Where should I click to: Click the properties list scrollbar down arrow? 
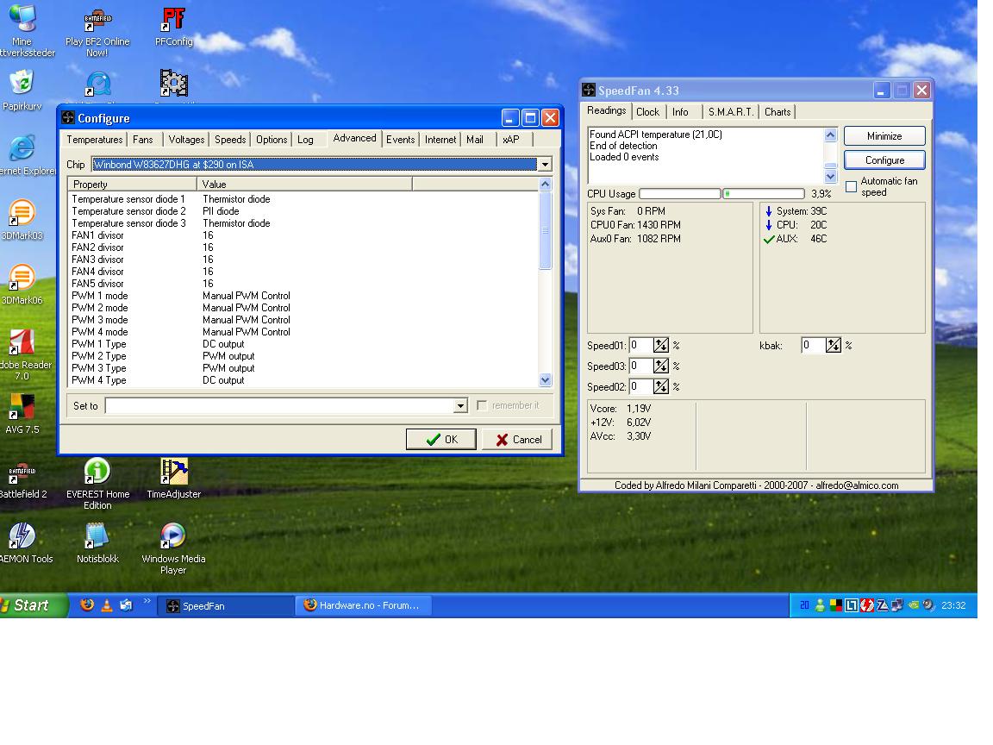click(545, 379)
